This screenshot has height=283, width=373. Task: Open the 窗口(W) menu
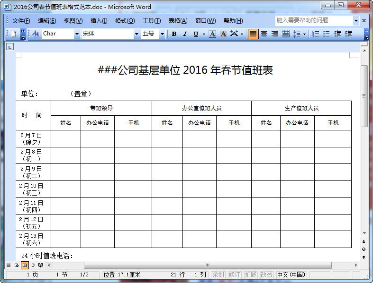tap(206, 21)
